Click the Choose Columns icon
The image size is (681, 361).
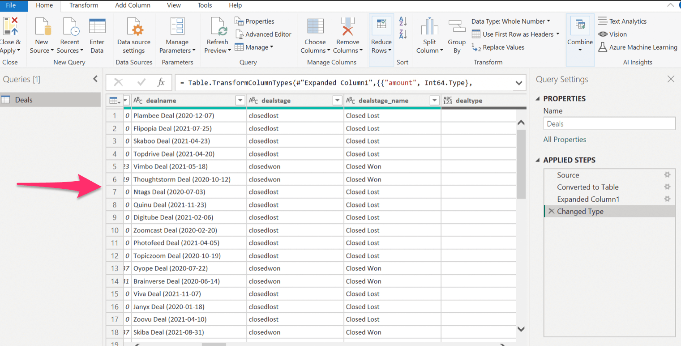315,26
